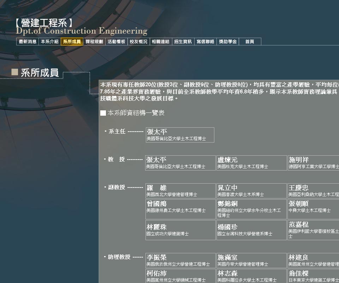Click the square bullet beside 系所成員 heading
This screenshot has width=339, height=283.
click(x=14, y=72)
